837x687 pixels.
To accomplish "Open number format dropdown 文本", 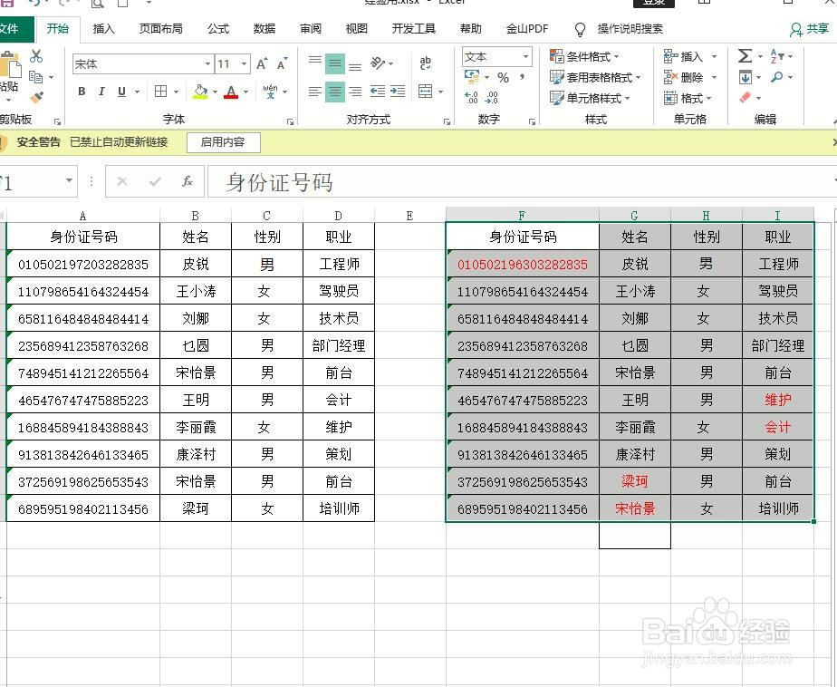I will (525, 56).
